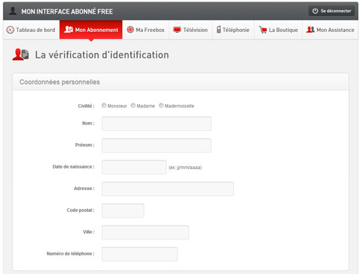
Task: Click into the Adresse field
Action: click(x=168, y=189)
